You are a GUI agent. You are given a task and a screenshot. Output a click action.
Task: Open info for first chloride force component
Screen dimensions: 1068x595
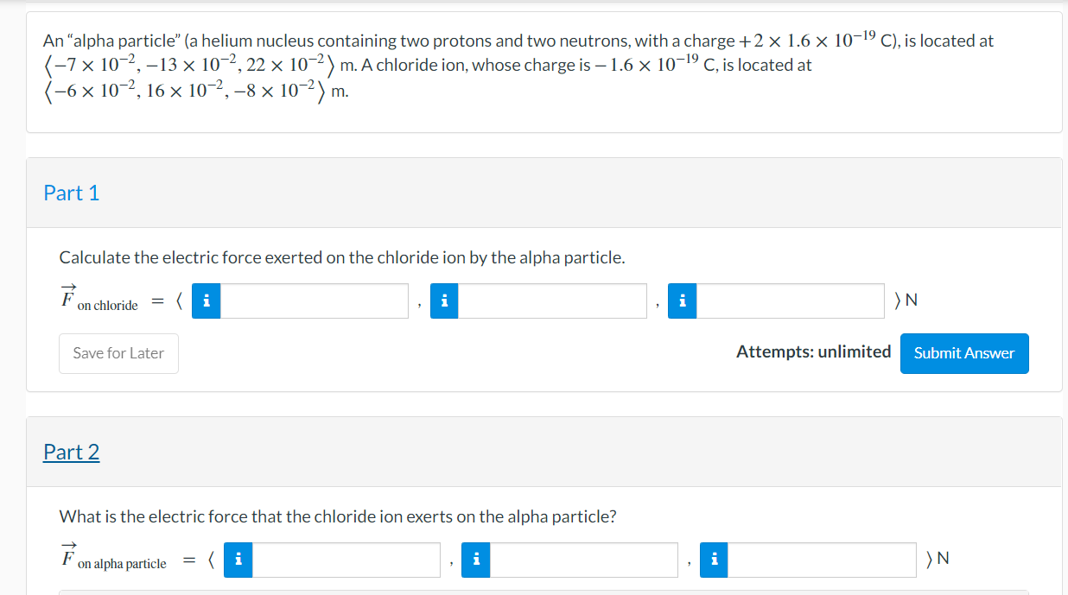pos(206,301)
